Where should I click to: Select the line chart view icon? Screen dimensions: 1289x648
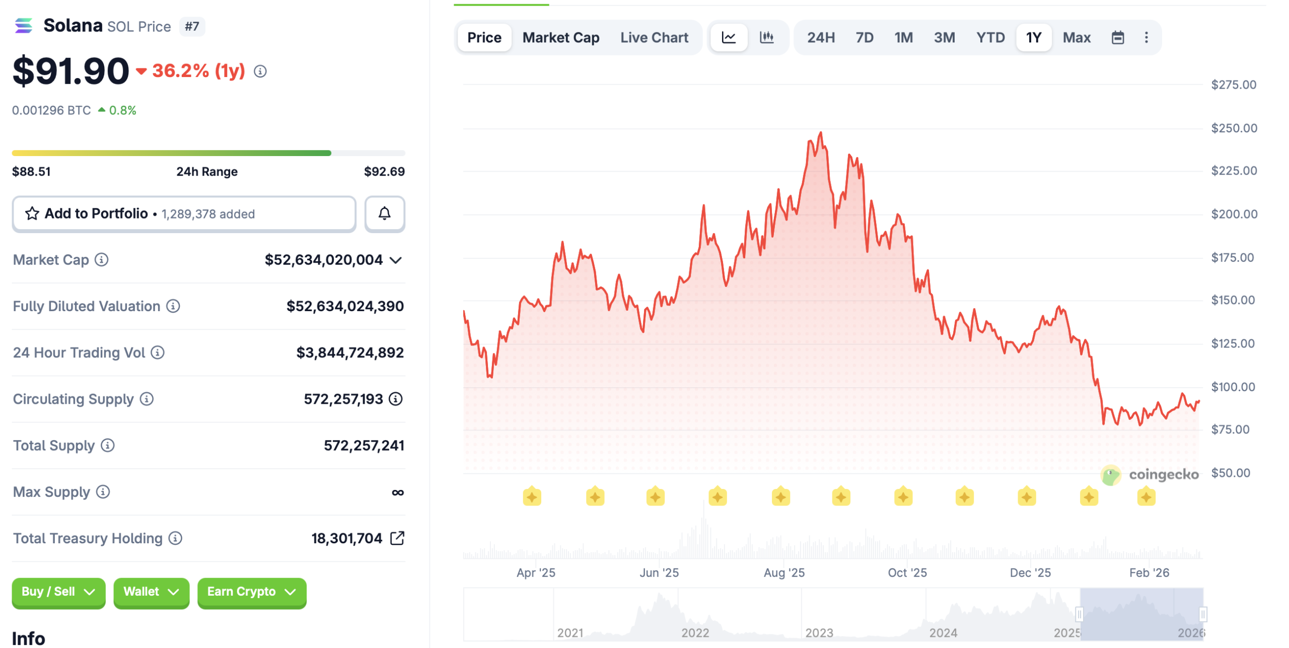tap(729, 37)
